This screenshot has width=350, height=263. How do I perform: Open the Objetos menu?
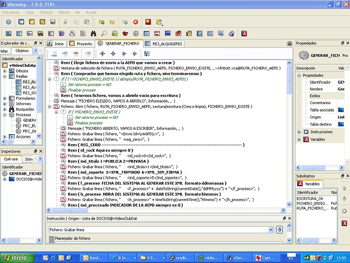click(x=46, y=12)
